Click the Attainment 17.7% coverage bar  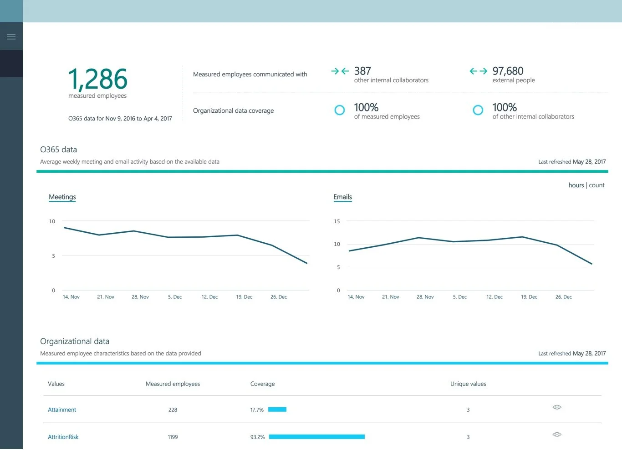click(x=277, y=409)
